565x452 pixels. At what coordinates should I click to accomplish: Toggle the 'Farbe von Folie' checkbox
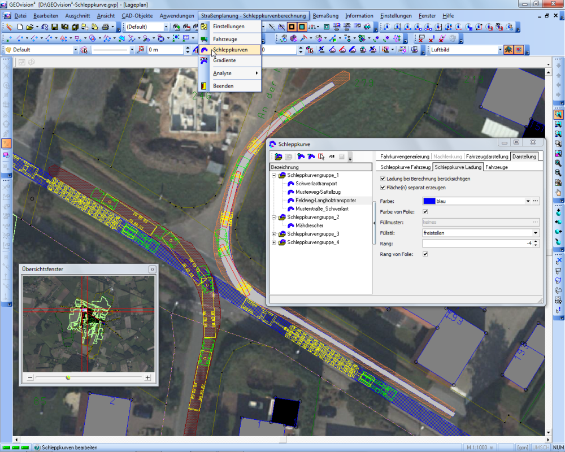pos(425,211)
